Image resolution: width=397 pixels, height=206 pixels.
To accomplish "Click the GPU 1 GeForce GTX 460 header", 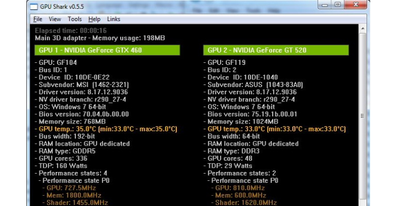I will pyautogui.click(x=107, y=50).
